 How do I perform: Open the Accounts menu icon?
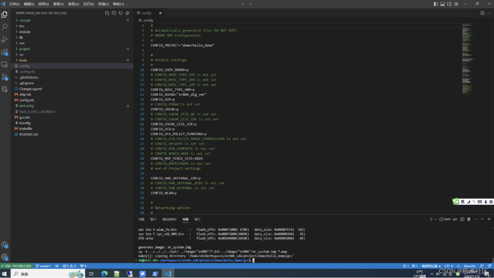(5, 245)
